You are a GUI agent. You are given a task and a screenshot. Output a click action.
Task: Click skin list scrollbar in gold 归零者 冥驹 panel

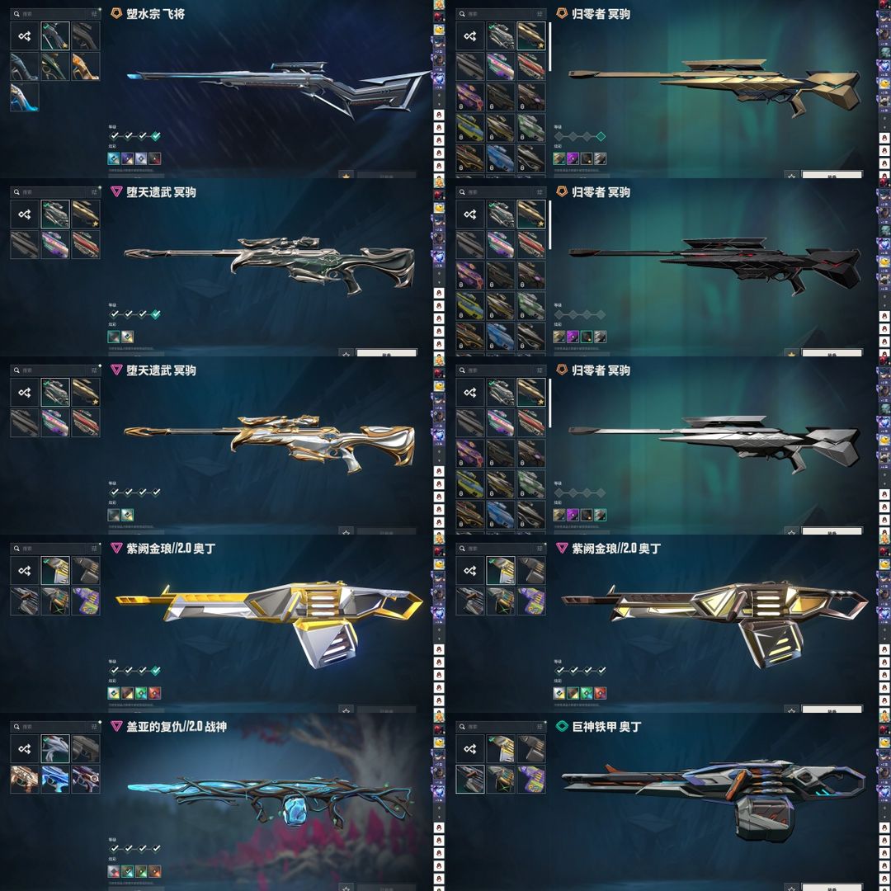(549, 47)
